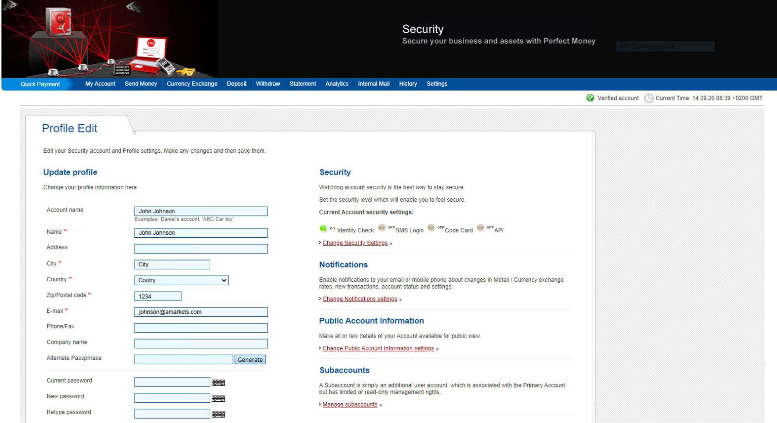Screen dimensions: 777x423
Task: Click the API off status indicator
Action: (x=481, y=228)
